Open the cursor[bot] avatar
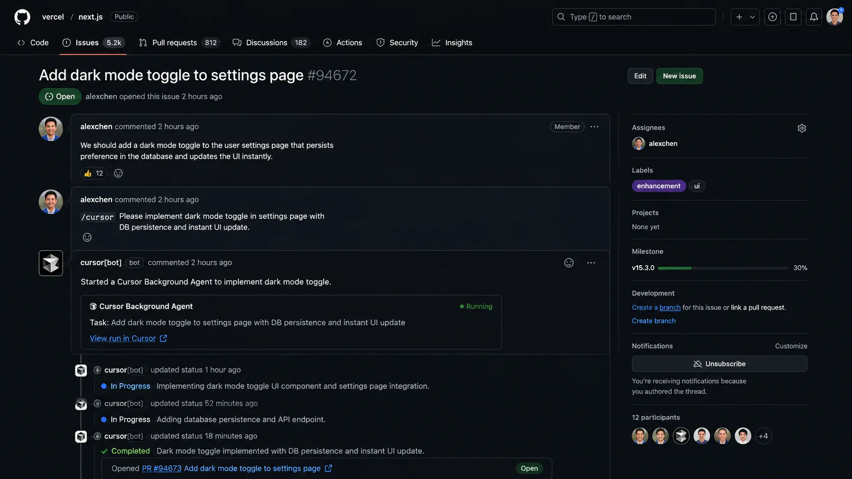Screen dimensions: 852x479 pyautogui.click(x=50, y=263)
